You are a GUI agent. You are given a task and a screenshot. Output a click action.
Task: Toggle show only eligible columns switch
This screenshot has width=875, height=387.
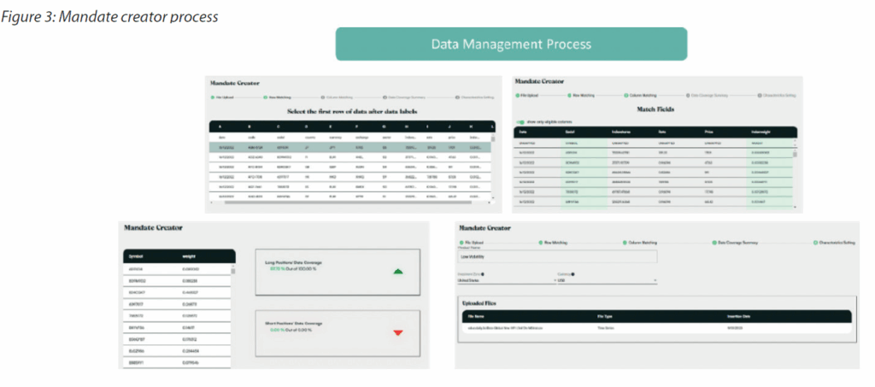click(521, 122)
